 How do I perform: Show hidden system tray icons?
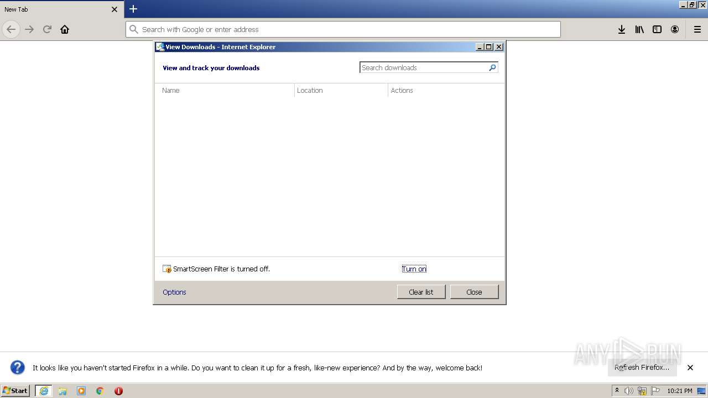click(x=617, y=391)
